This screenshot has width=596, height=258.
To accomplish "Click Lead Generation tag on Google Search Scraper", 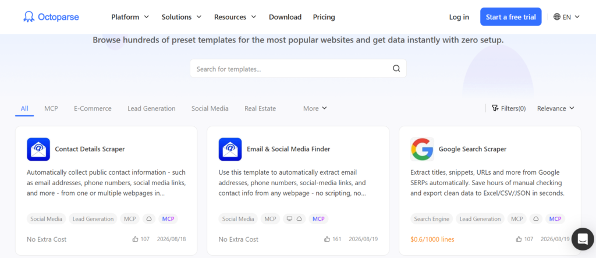I will pos(480,219).
